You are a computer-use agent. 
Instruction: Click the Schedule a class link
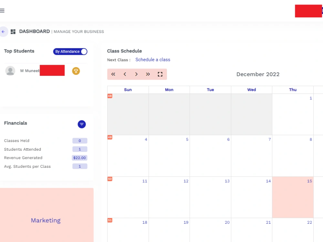(x=153, y=60)
